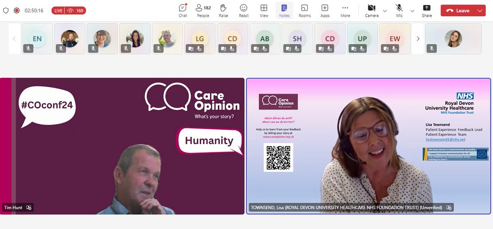Open the Apps panel
493x229 pixels.
[325, 11]
